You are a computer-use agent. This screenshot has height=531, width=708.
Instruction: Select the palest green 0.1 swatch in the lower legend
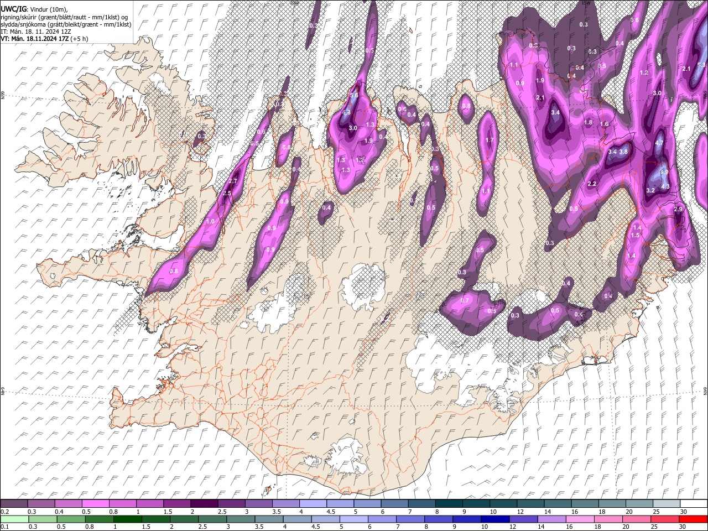coord(14,519)
